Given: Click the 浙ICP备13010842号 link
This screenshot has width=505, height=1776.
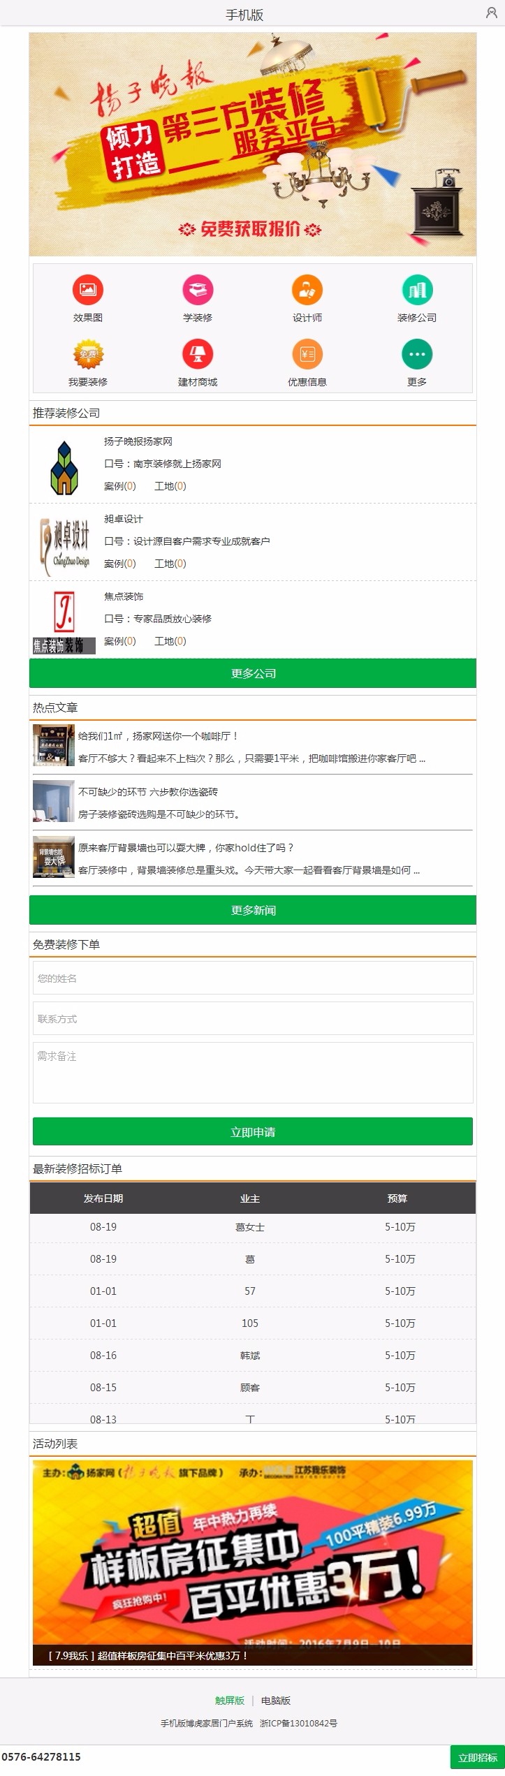Looking at the screenshot, I should [299, 1724].
